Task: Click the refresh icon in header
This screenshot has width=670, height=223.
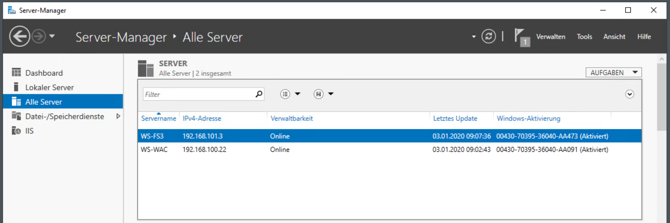Action: (x=488, y=36)
